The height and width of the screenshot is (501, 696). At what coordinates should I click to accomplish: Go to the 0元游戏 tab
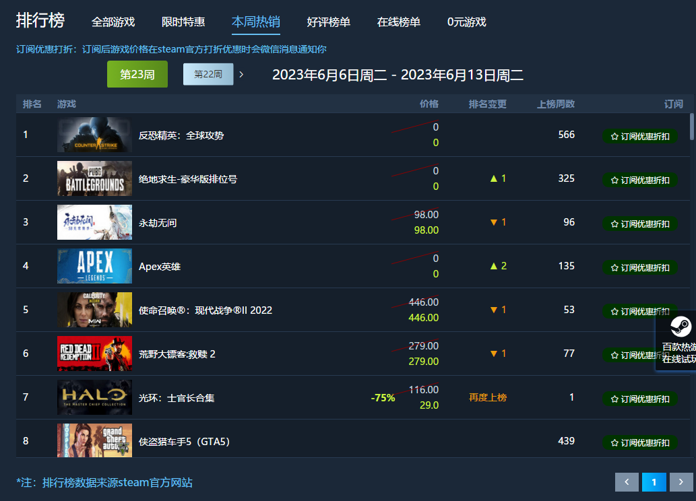click(x=466, y=22)
